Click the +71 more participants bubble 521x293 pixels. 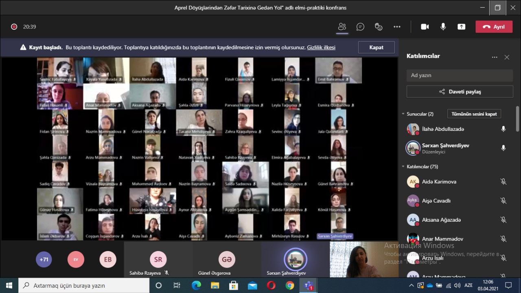[x=44, y=259]
